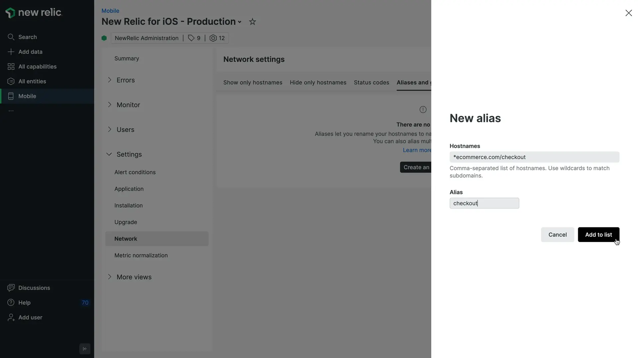
Task: Select Network settings item
Action: (x=157, y=239)
